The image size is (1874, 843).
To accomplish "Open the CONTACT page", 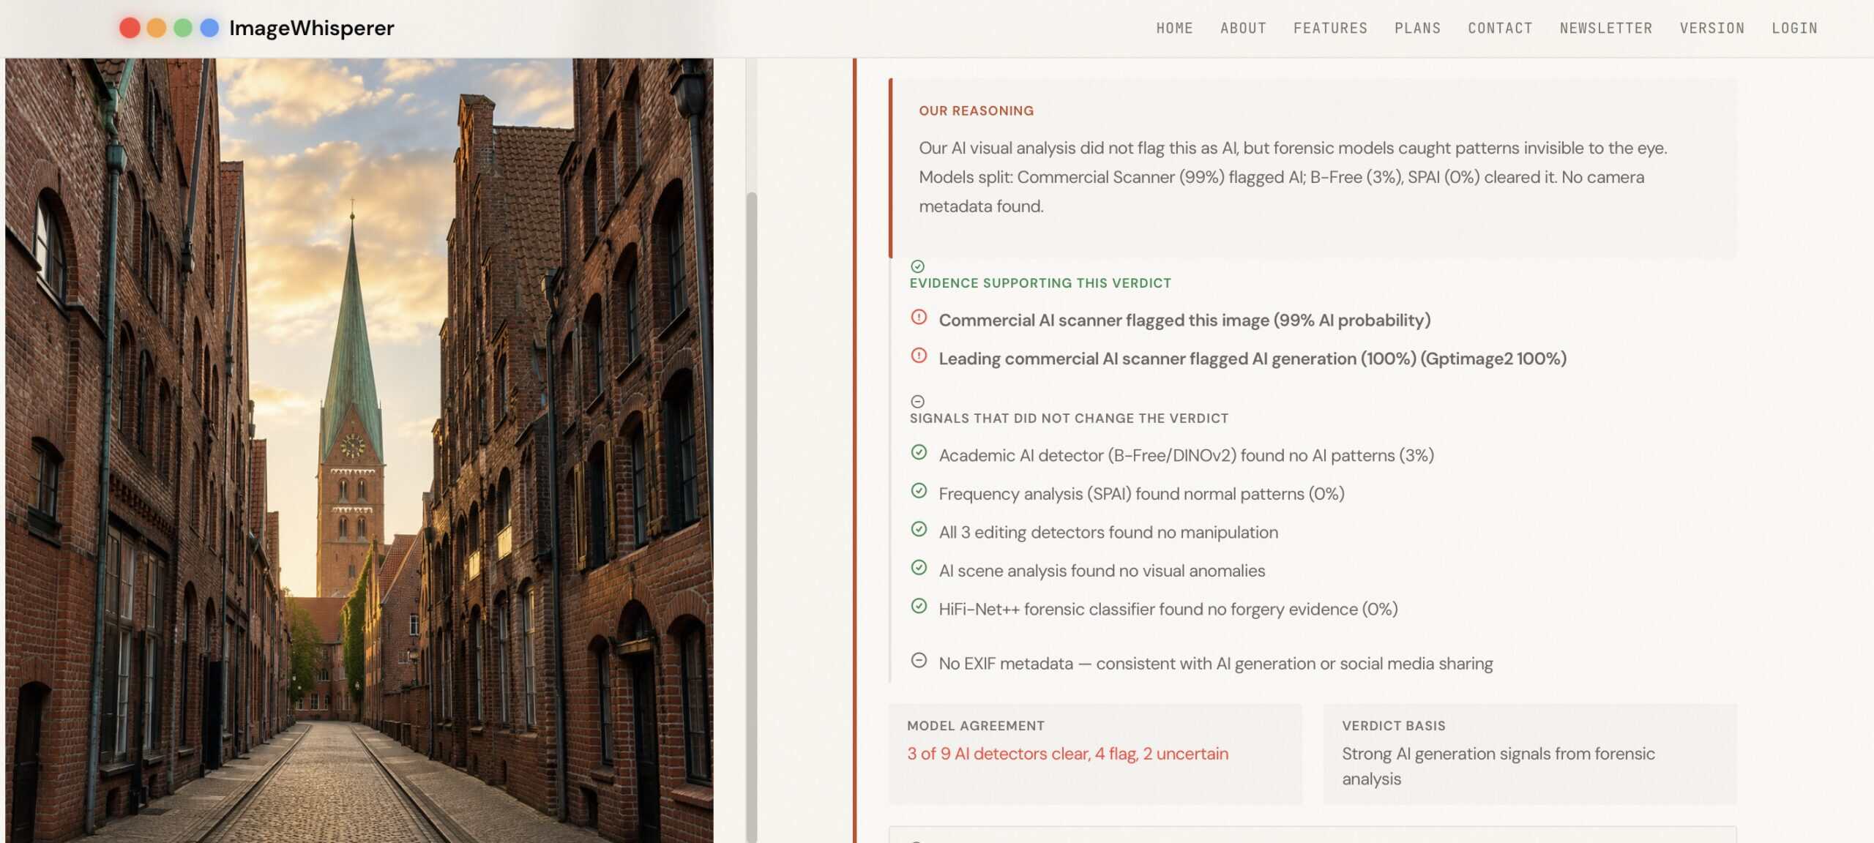I will click(1500, 28).
